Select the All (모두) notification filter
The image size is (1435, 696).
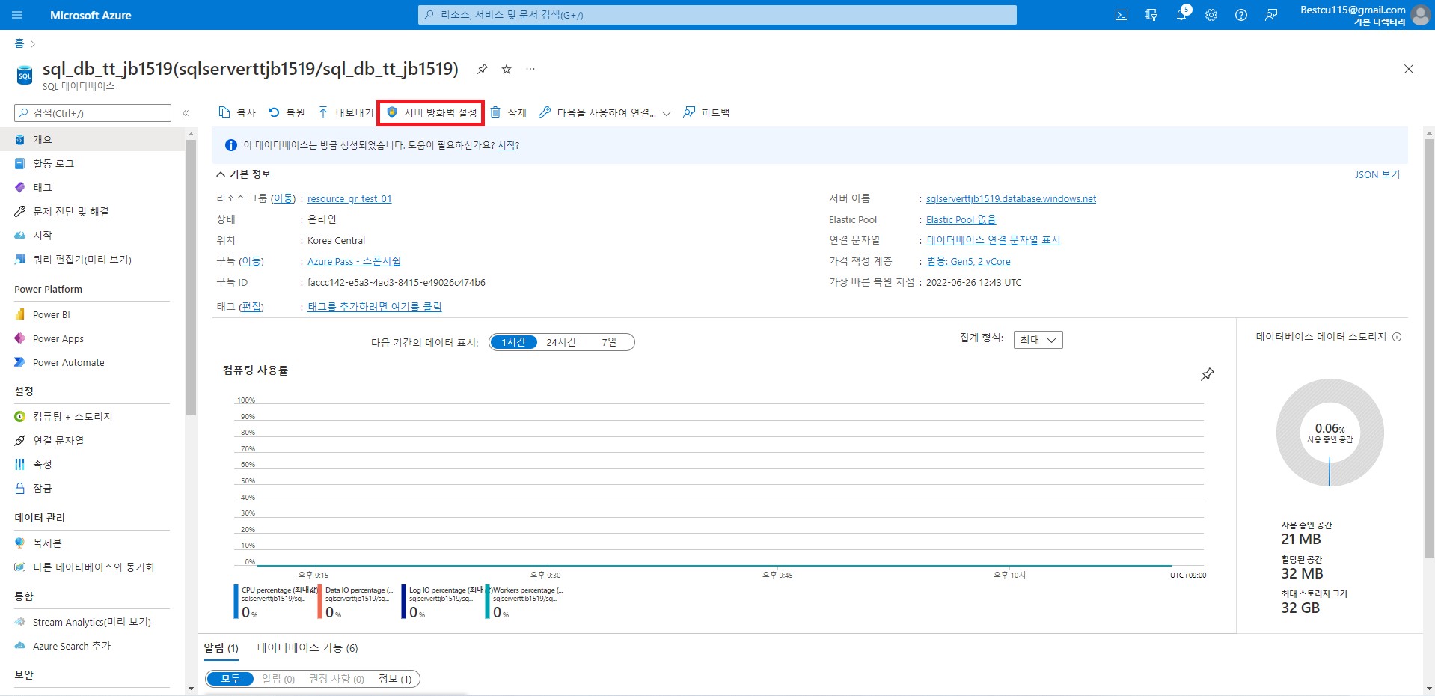[230, 679]
